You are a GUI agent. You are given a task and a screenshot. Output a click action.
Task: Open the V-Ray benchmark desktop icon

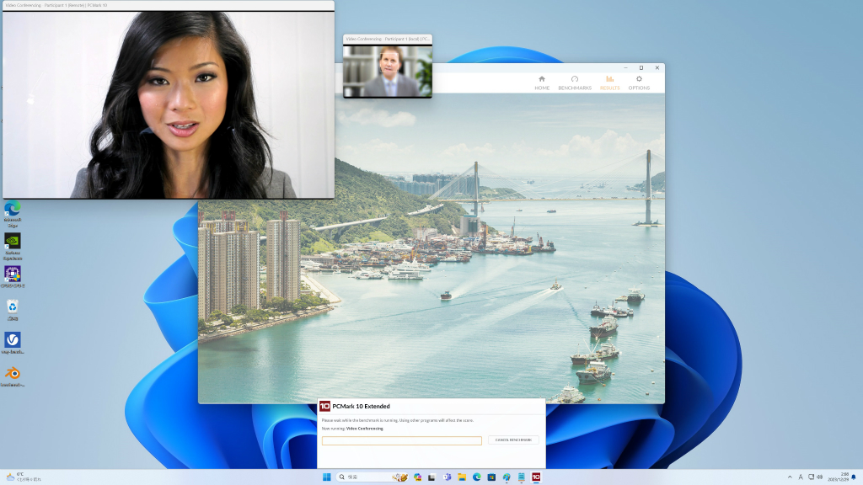13,343
